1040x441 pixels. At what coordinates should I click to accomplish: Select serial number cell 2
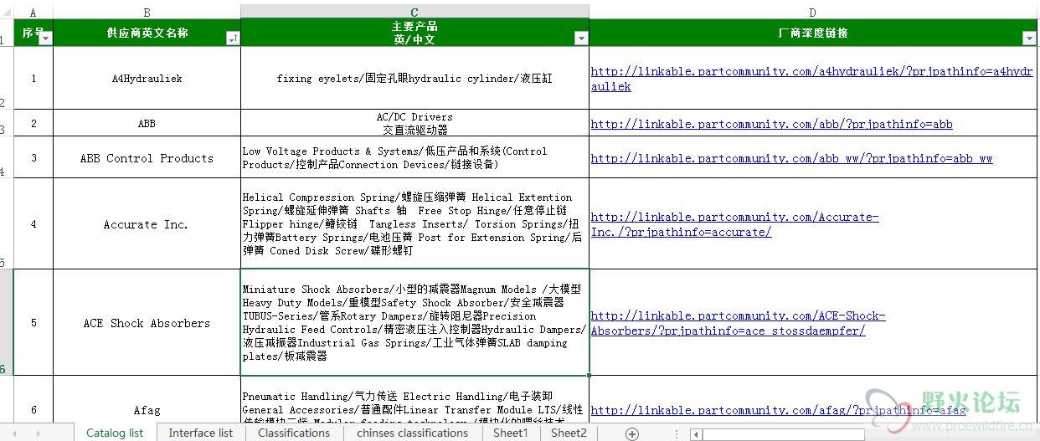[x=33, y=124]
